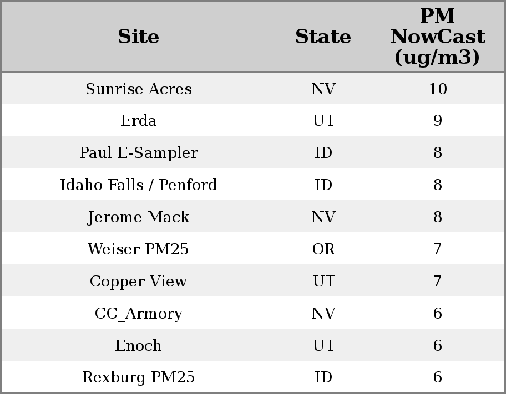
Task: Select the Erda site cell
Action: (x=138, y=121)
